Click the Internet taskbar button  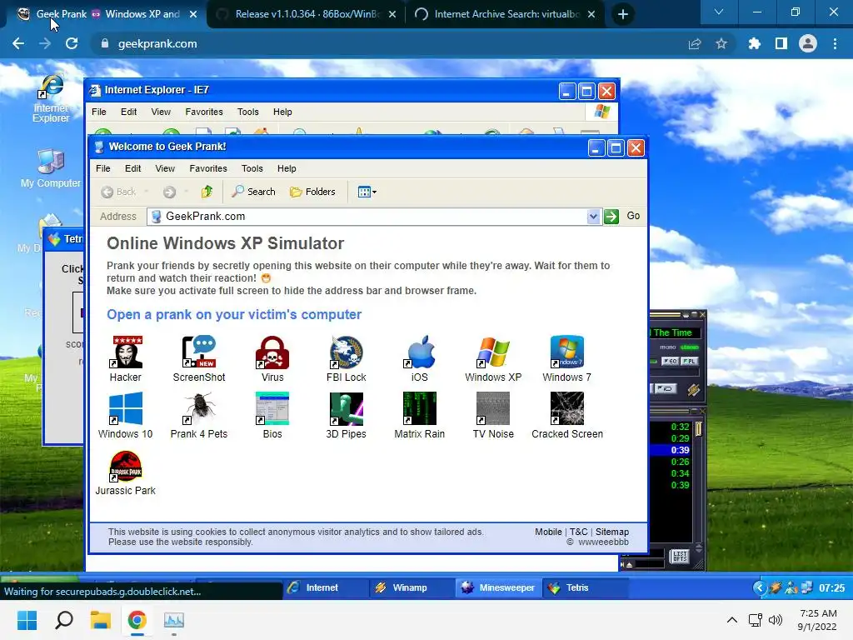[325, 587]
